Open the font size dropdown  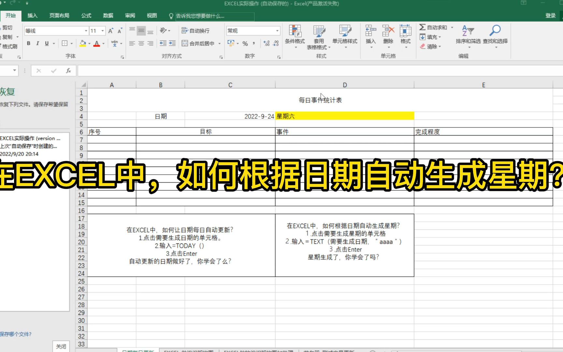click(103, 31)
